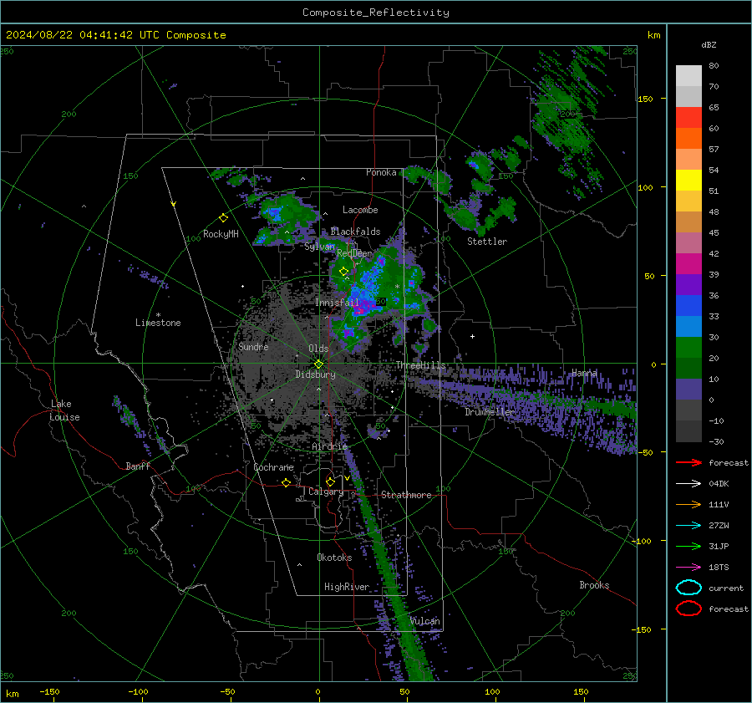Click the Strathmore label

point(406,495)
